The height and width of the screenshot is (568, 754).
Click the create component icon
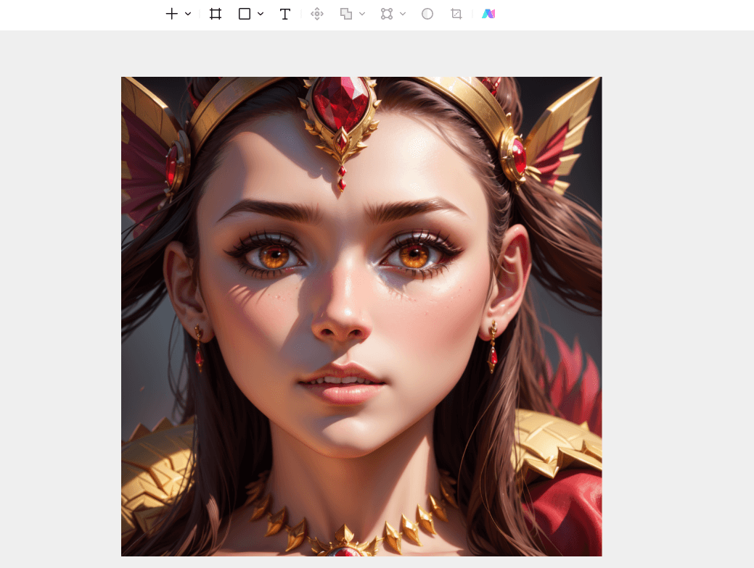pyautogui.click(x=317, y=14)
